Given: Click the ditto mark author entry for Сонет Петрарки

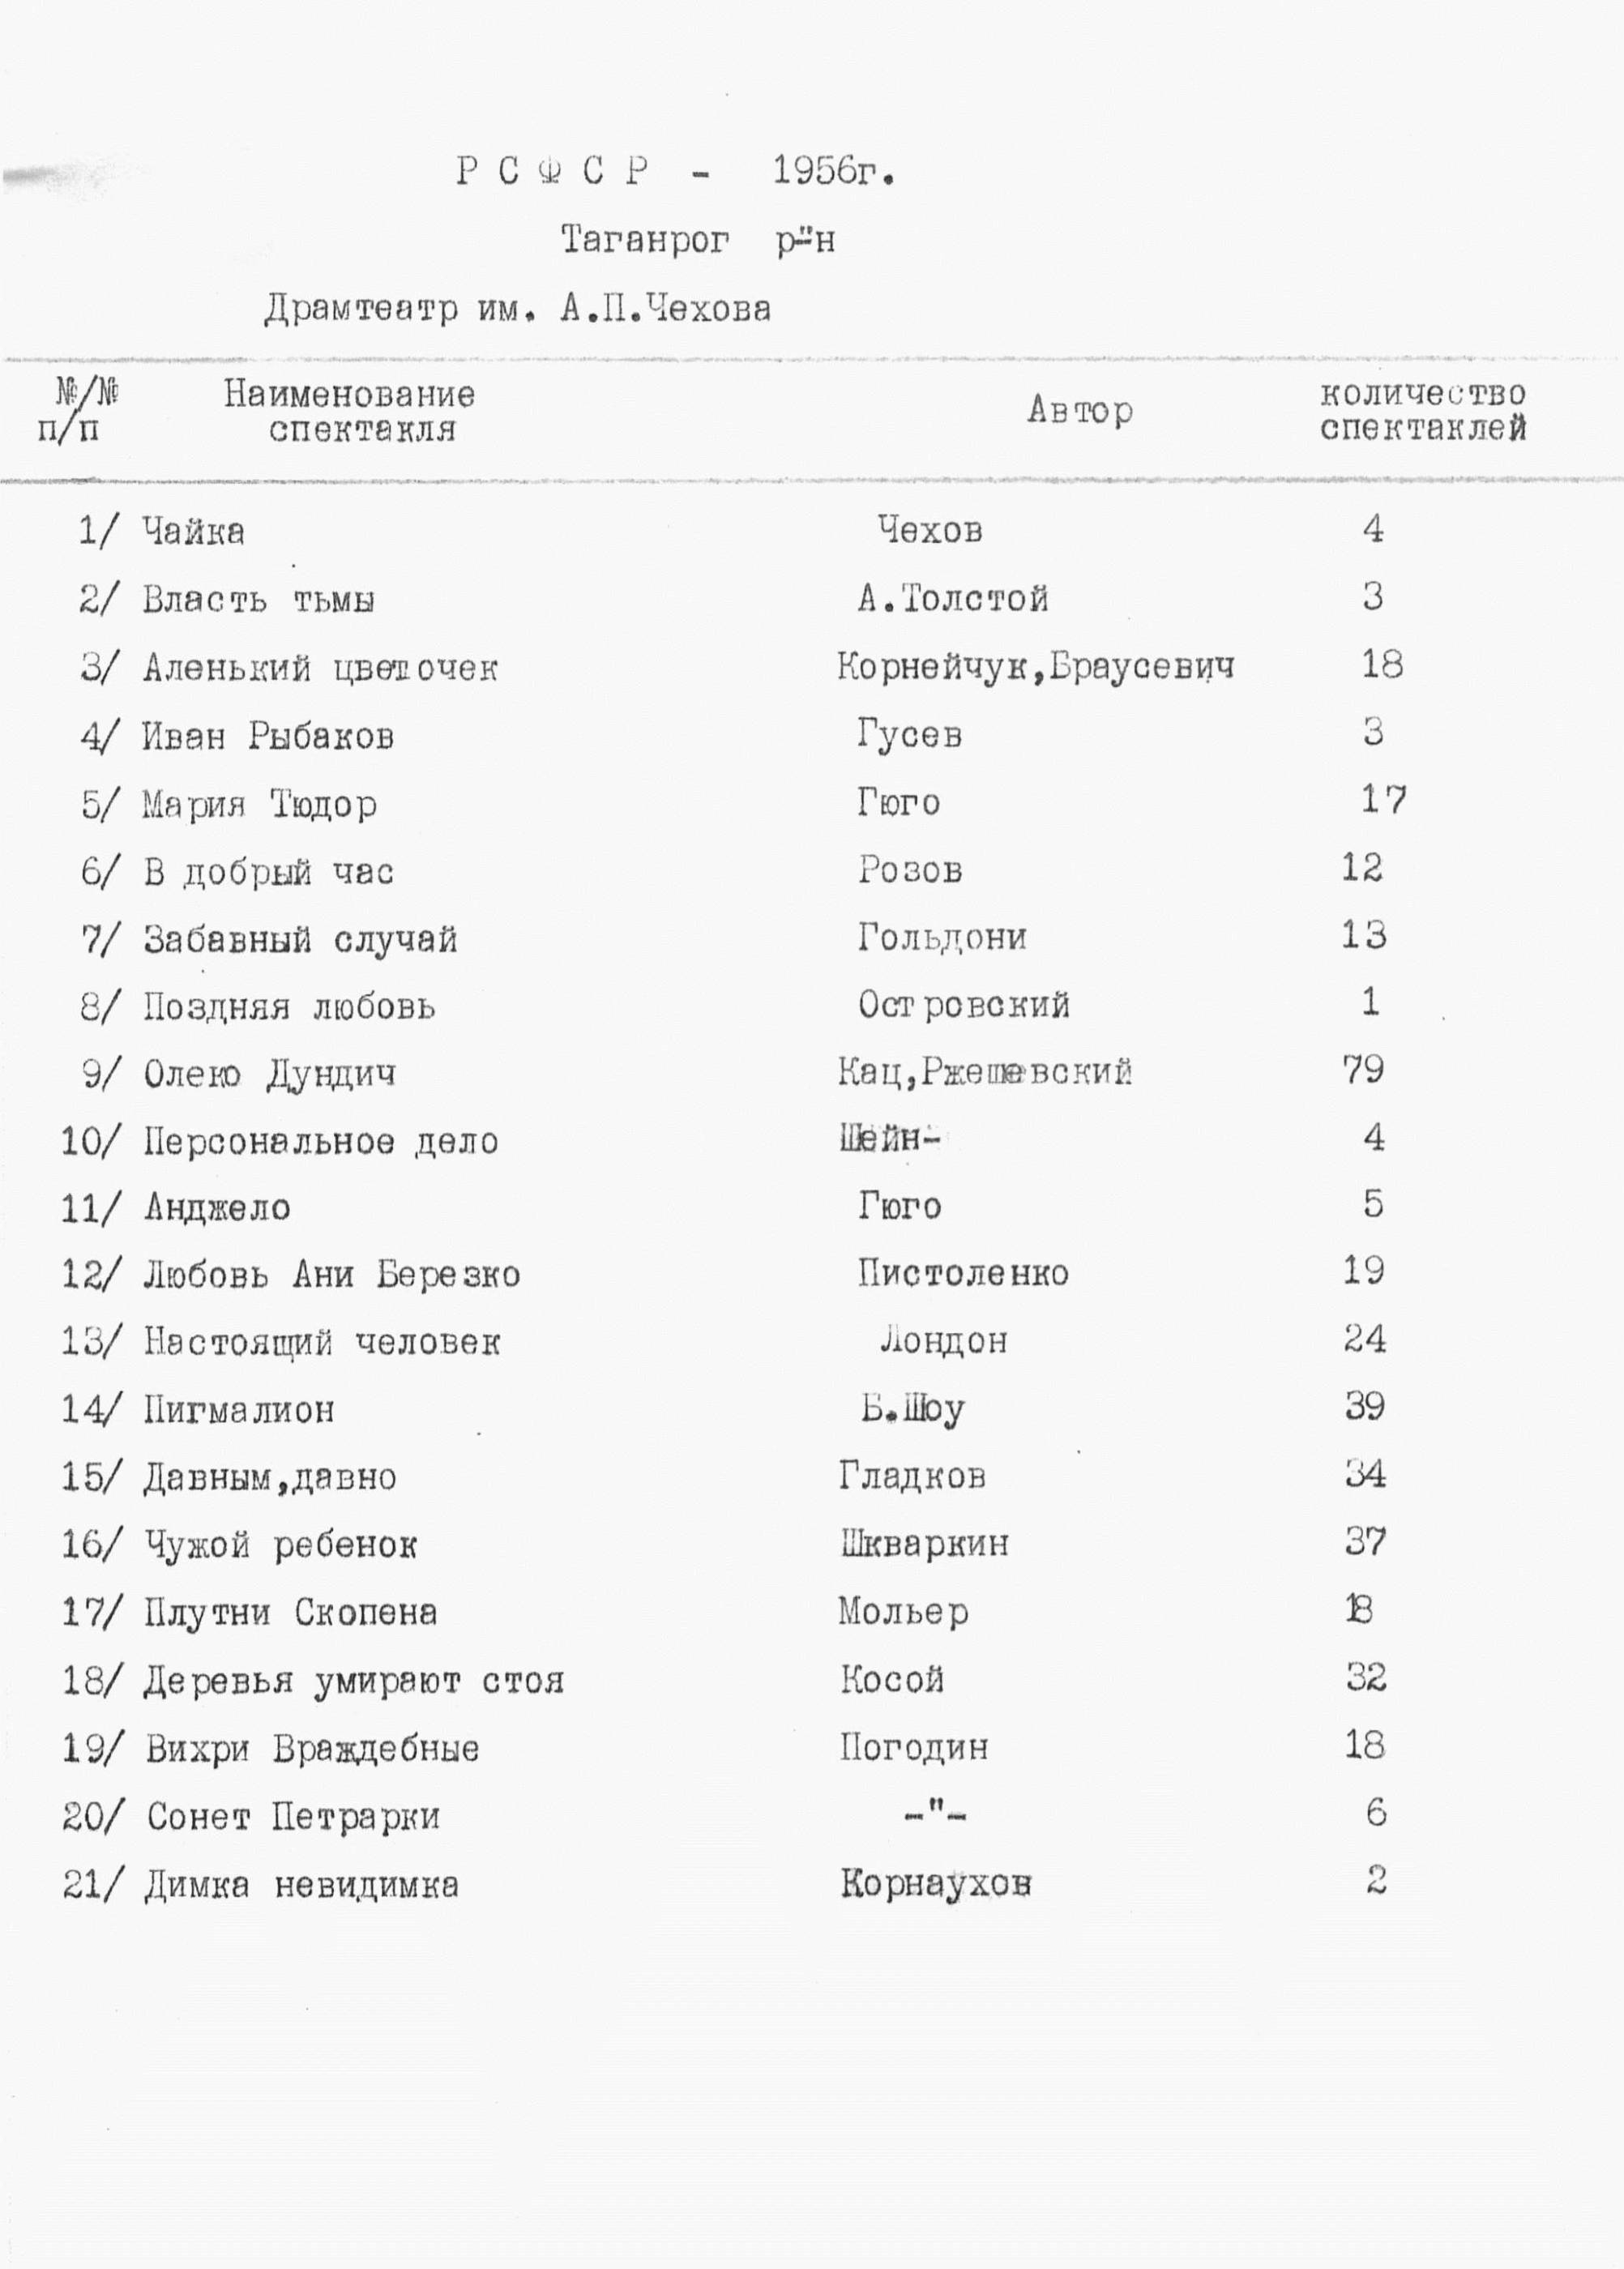Looking at the screenshot, I should click(936, 1814).
